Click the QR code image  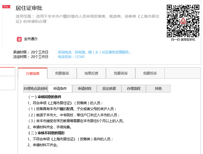coord(183,21)
